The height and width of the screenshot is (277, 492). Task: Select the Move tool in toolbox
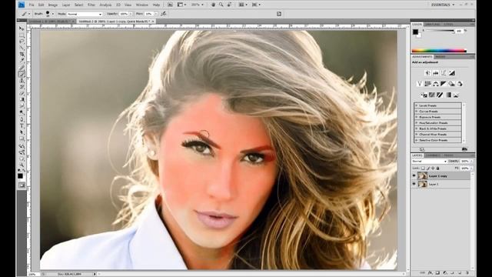(x=22, y=28)
